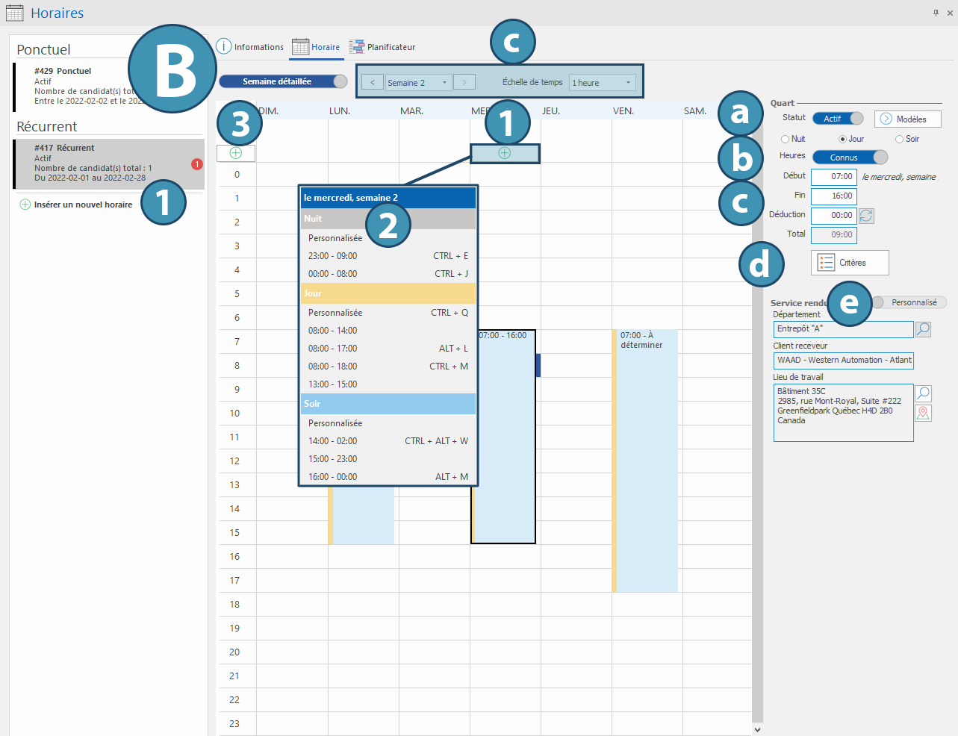Click the Début time input field

[833, 177]
